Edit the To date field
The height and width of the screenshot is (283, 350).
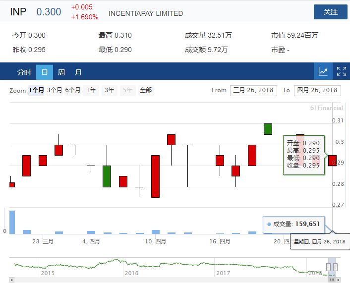(317, 90)
